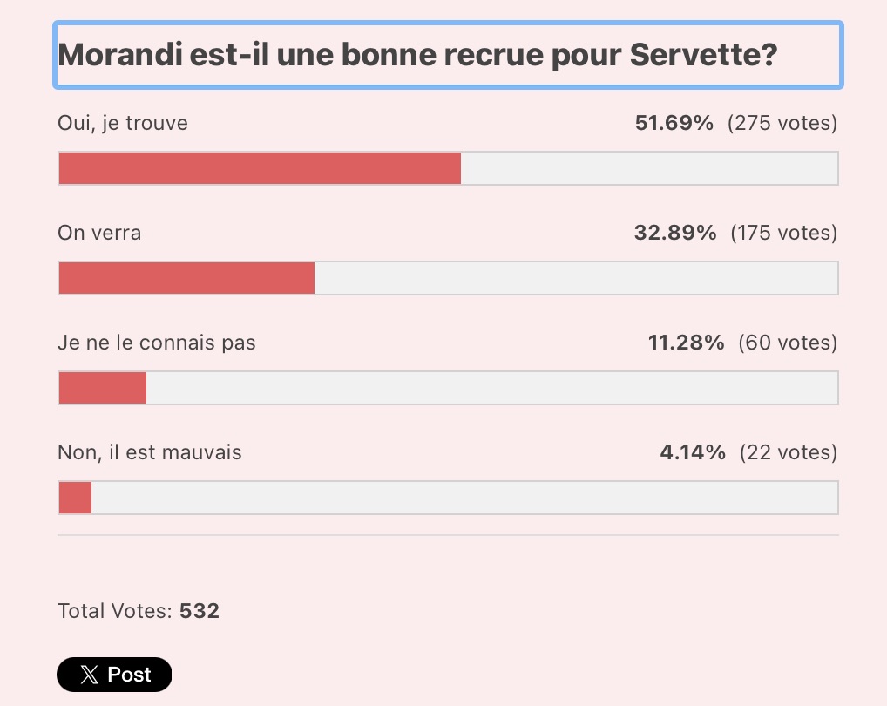Click the 4.14% result percentage
This screenshot has height=706, width=887.
pos(693,452)
